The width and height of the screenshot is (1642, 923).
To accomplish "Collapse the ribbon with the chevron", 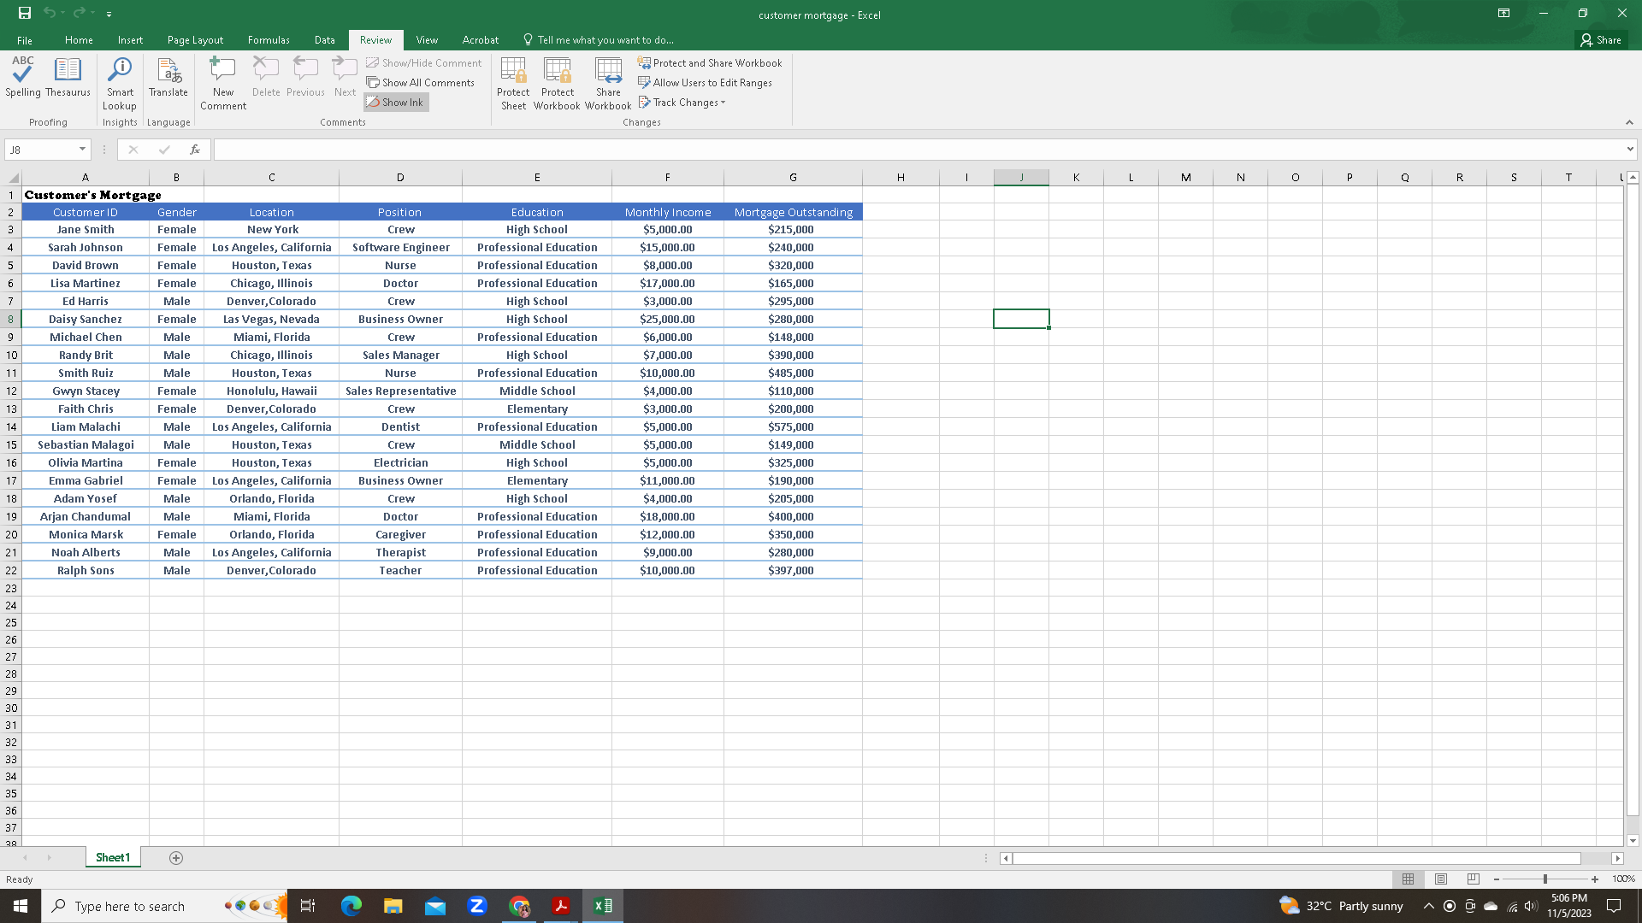I will click(x=1629, y=122).
